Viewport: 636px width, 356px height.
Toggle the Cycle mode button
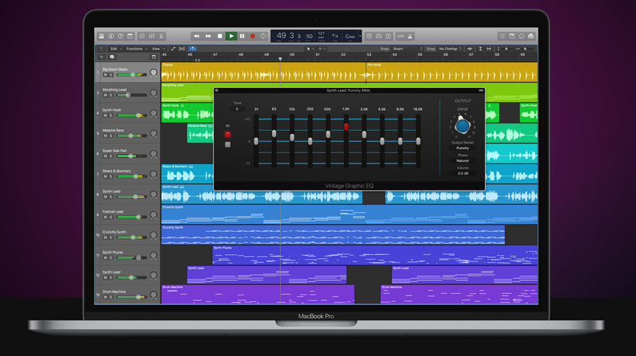[264, 36]
